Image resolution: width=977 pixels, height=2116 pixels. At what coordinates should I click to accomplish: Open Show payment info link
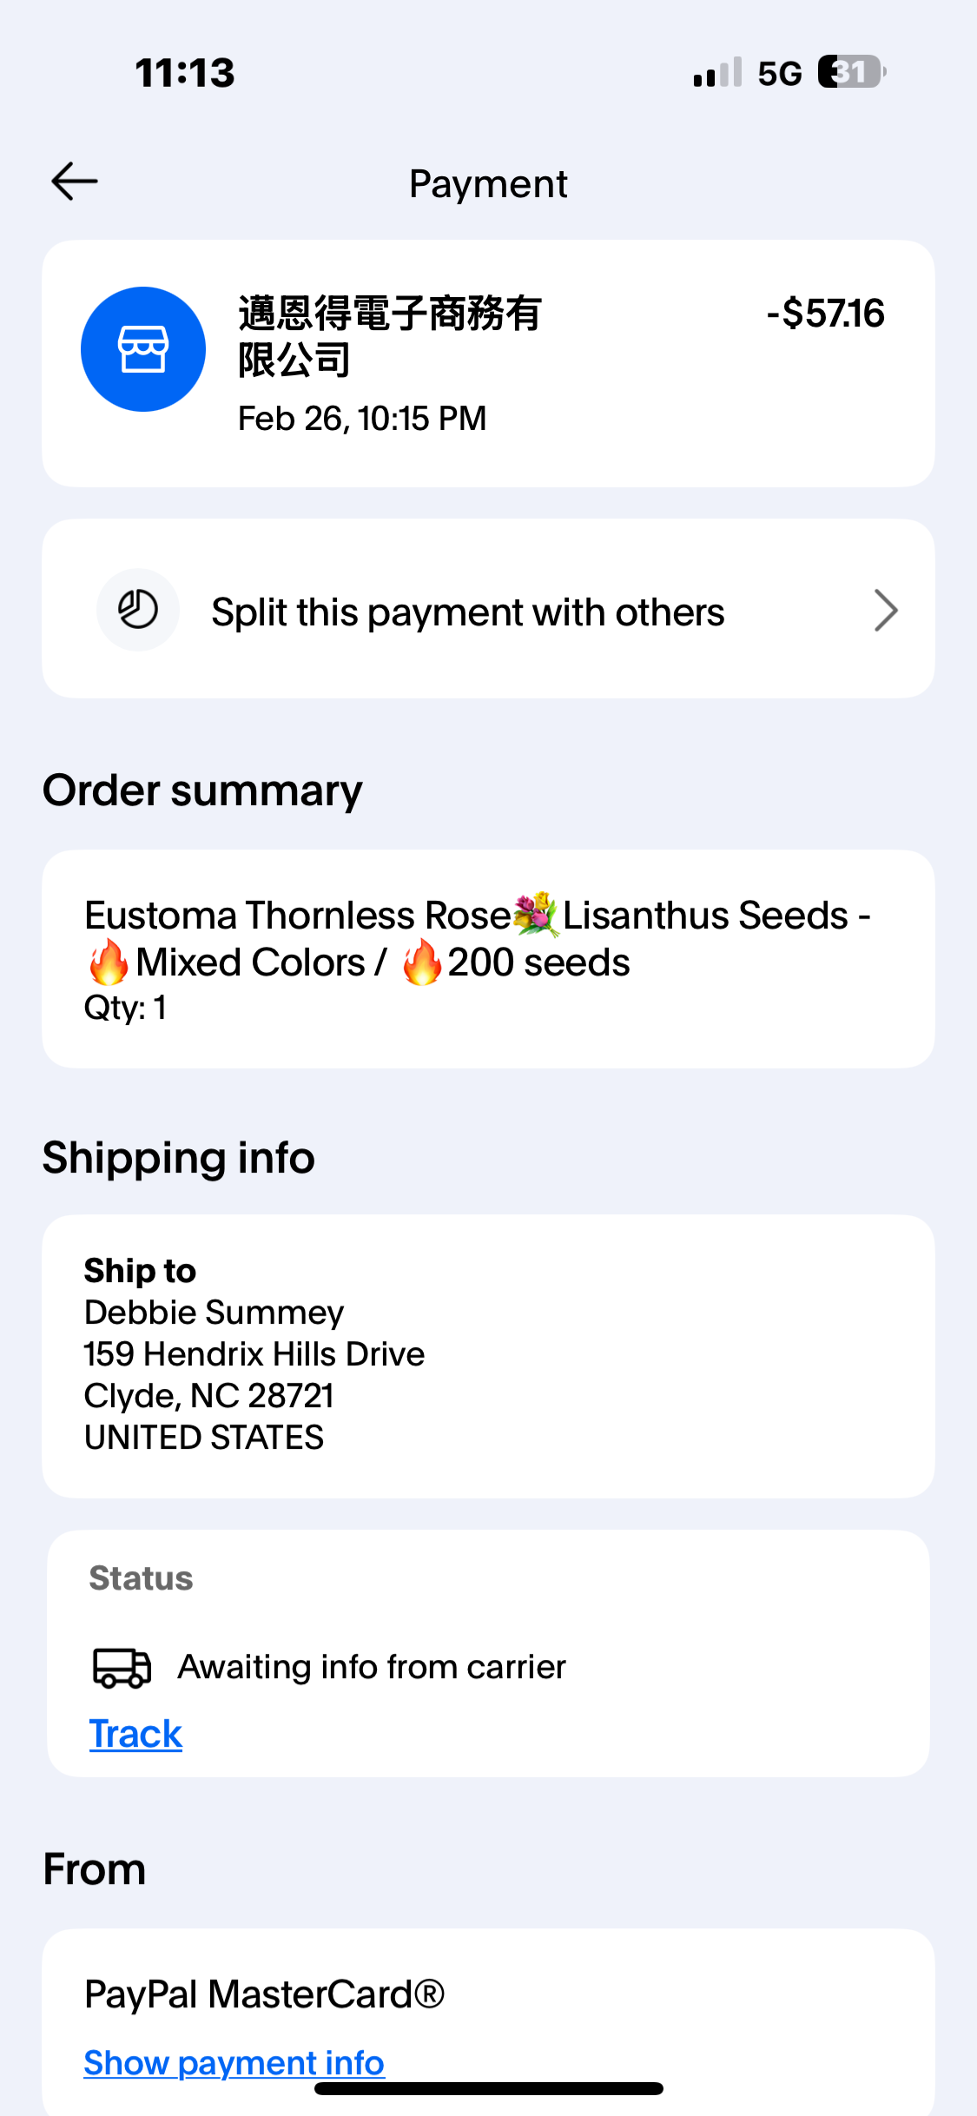pos(234,2062)
